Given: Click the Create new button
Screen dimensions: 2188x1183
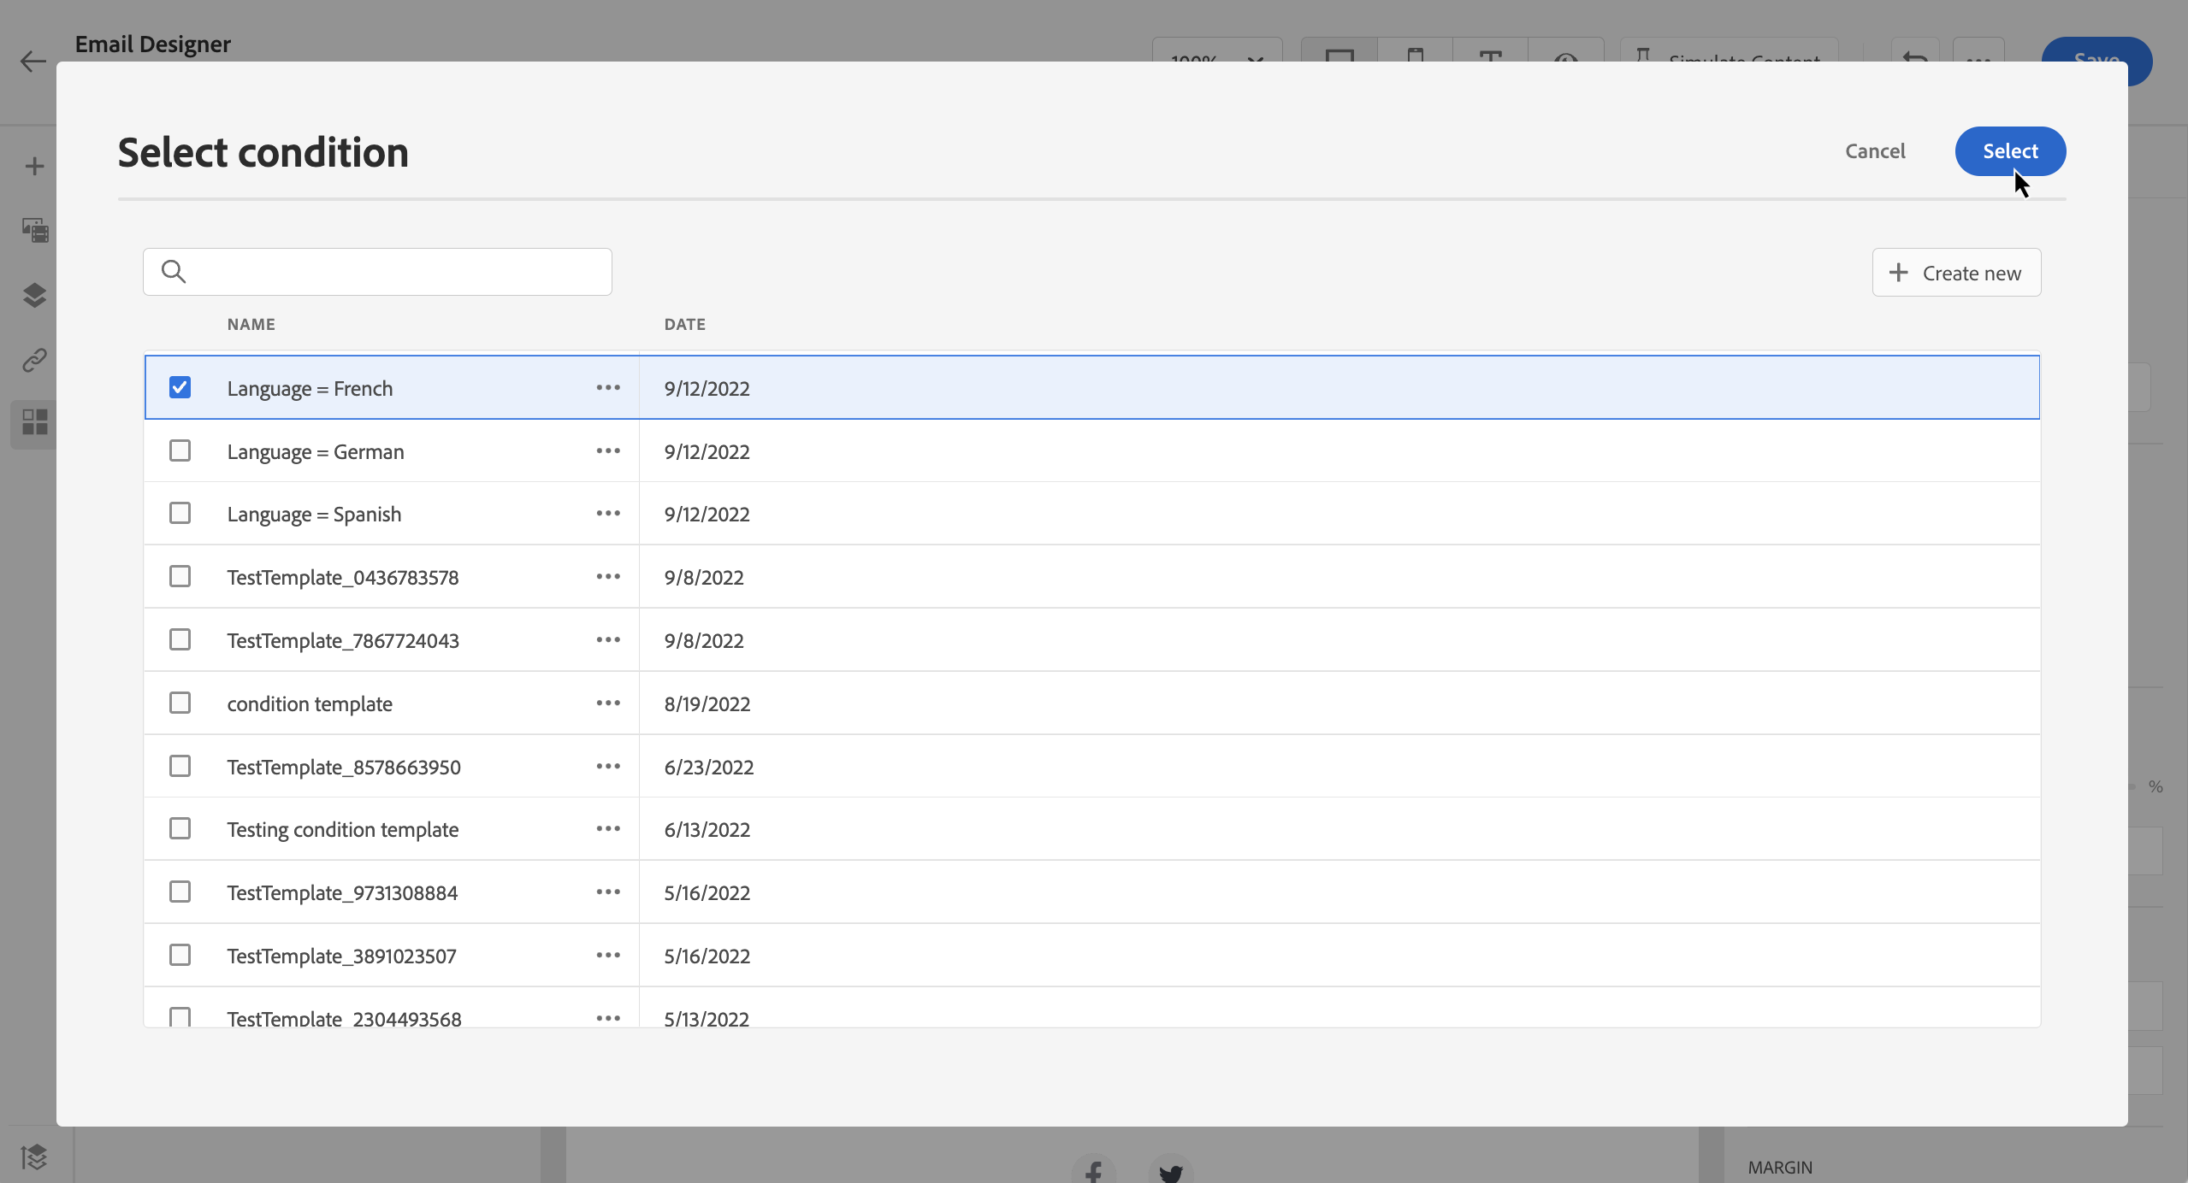Looking at the screenshot, I should tap(1955, 273).
